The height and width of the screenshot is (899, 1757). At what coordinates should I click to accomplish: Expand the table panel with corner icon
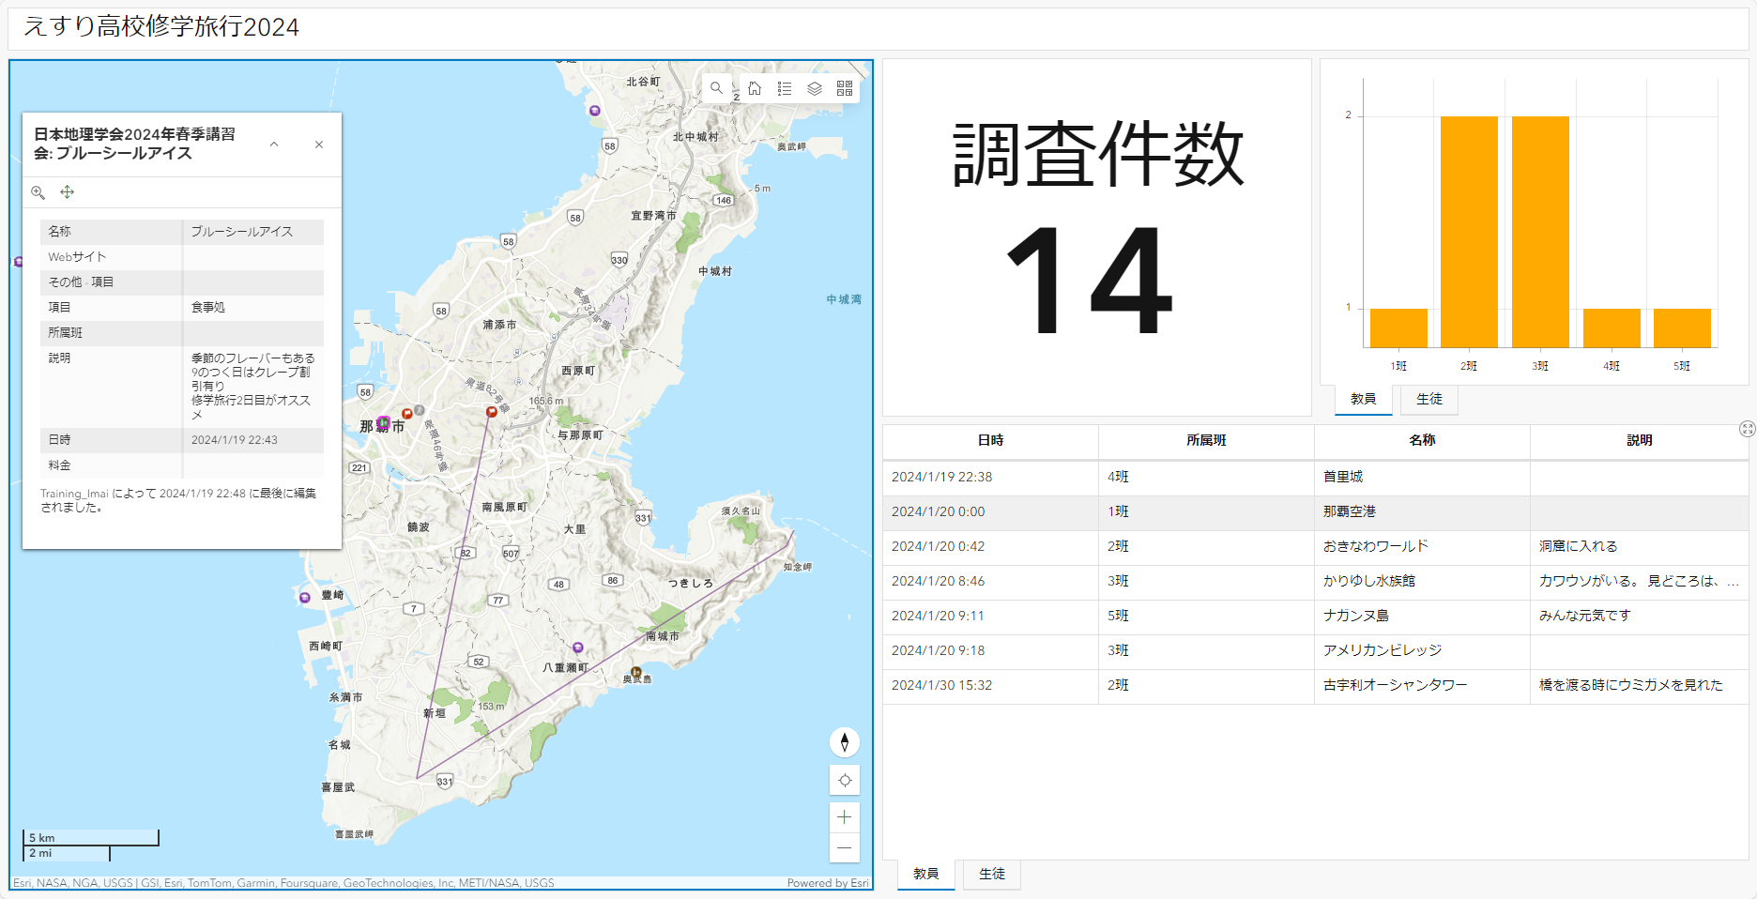[1747, 429]
